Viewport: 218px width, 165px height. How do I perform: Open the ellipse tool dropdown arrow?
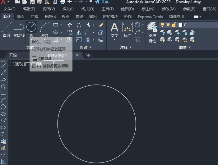pos(61,32)
